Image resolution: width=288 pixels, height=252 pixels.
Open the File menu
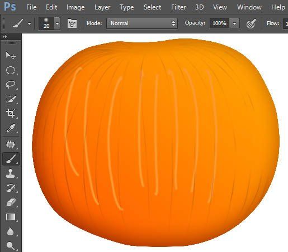[31, 7]
